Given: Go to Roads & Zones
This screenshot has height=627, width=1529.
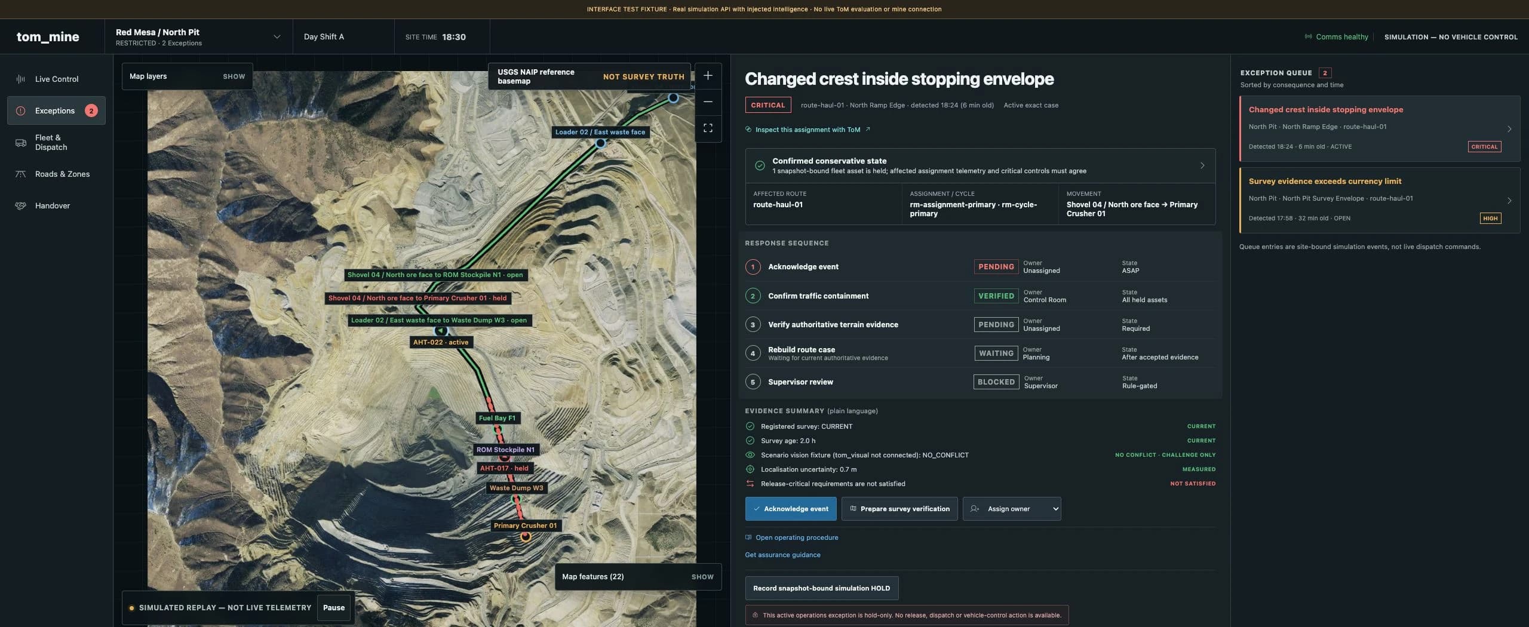Looking at the screenshot, I should [x=56, y=174].
